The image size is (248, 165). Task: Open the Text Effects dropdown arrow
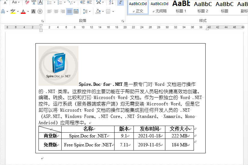tap(8, 11)
